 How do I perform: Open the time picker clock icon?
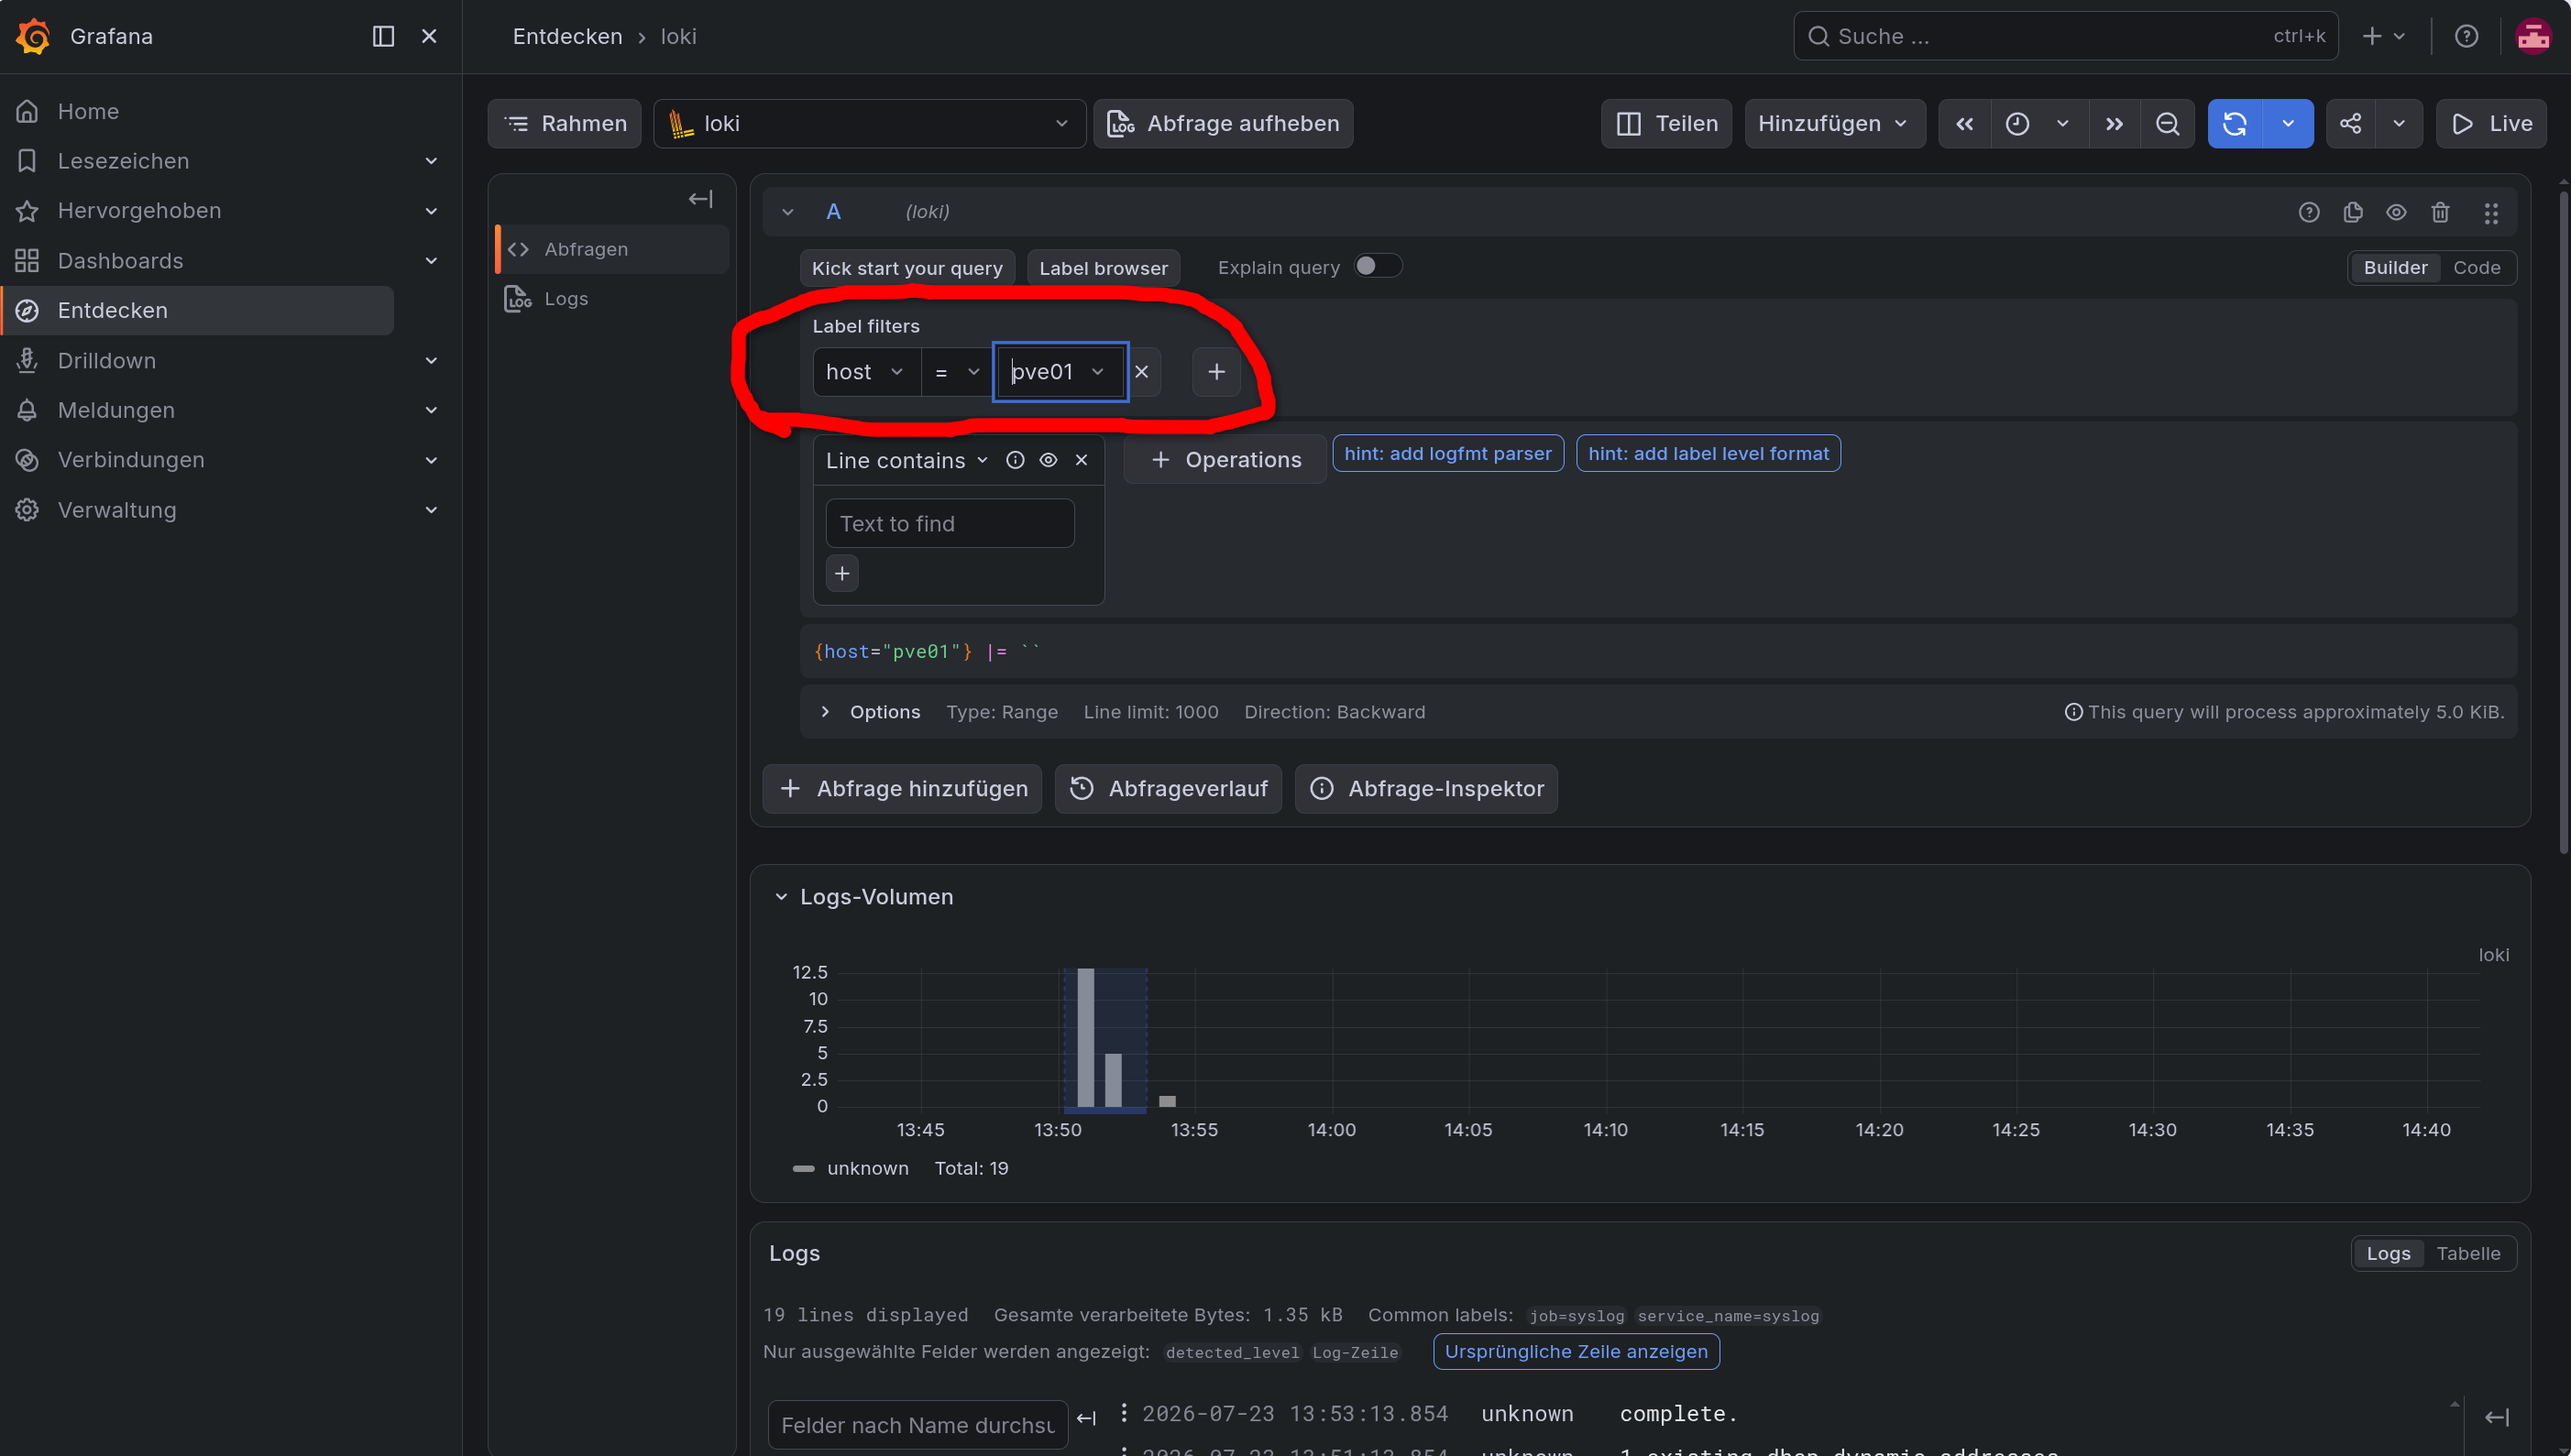(x=2017, y=124)
